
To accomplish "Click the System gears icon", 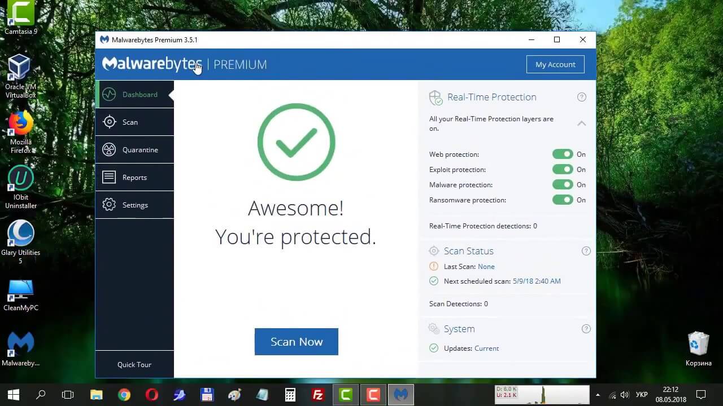I will (434, 329).
